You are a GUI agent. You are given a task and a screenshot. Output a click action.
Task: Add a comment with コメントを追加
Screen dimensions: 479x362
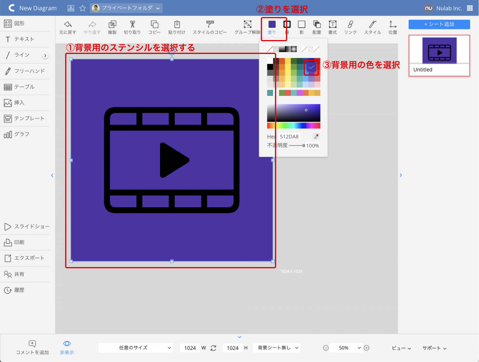32,347
